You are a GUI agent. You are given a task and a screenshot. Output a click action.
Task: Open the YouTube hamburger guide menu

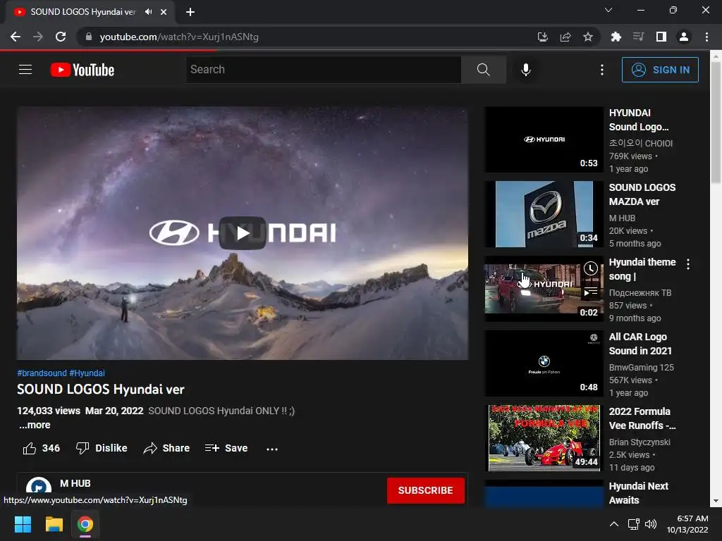tap(25, 70)
